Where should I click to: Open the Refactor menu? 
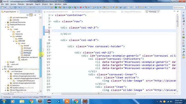tap(21, 4)
